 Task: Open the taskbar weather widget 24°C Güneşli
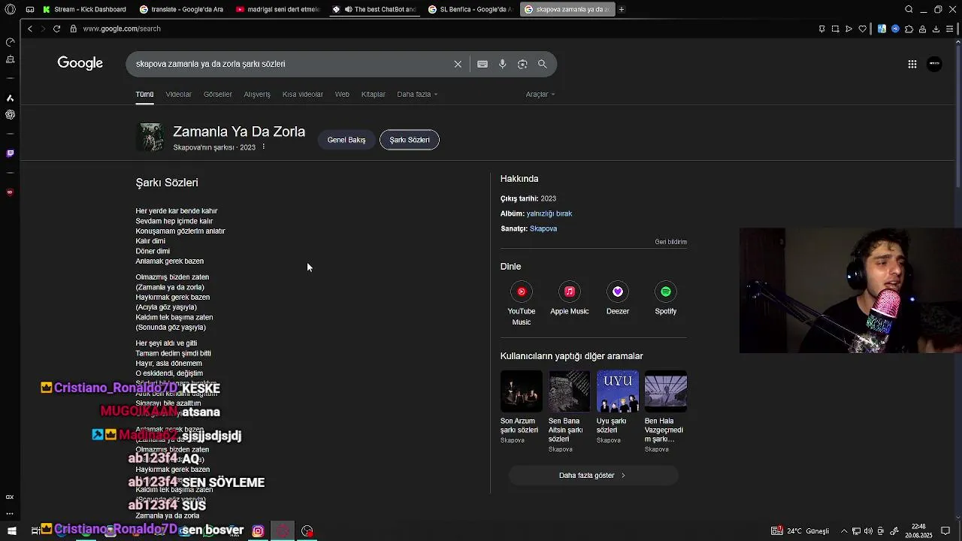(800, 531)
